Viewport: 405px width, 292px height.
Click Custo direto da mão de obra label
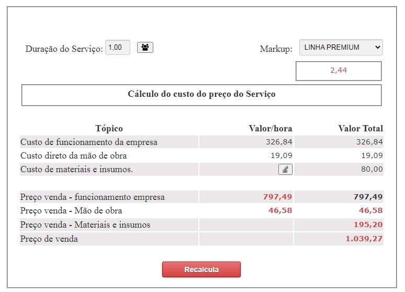pyautogui.click(x=74, y=155)
